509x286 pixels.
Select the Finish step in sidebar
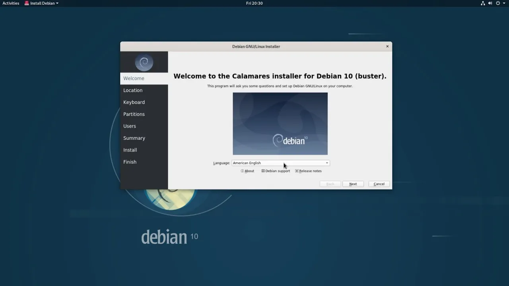coord(144,162)
